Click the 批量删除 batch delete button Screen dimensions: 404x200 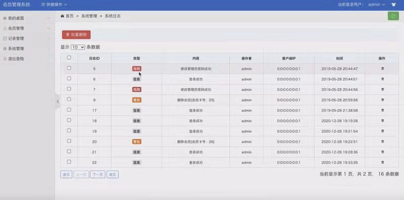pyautogui.click(x=76, y=34)
